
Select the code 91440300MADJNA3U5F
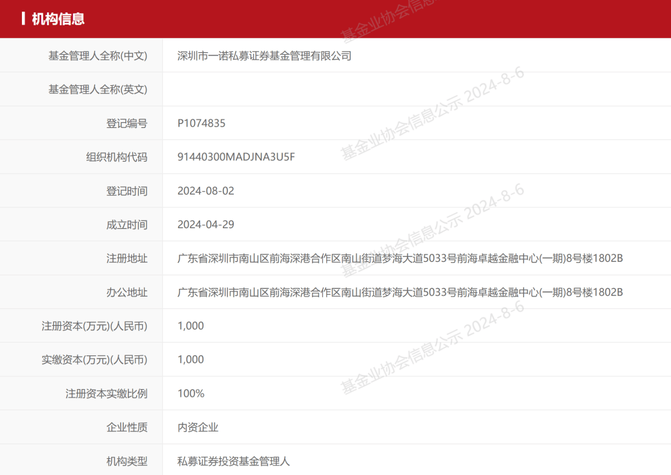tap(236, 157)
